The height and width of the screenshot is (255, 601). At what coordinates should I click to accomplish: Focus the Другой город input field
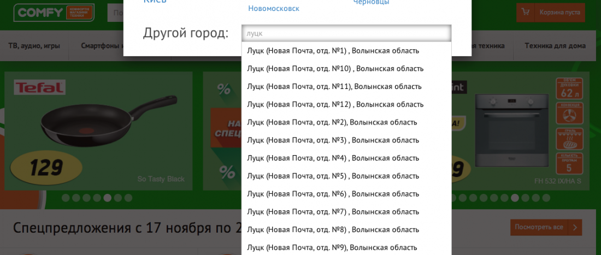(346, 33)
